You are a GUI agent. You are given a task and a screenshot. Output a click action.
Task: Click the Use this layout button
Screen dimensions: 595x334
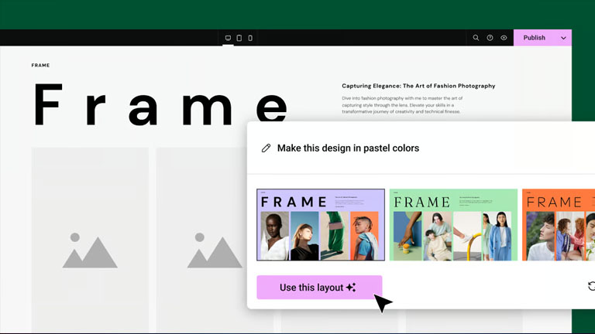pyautogui.click(x=319, y=288)
